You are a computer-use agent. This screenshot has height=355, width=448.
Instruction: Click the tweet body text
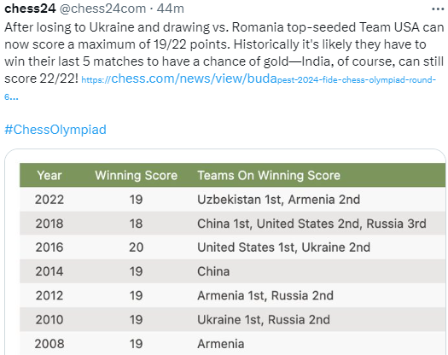[224, 53]
